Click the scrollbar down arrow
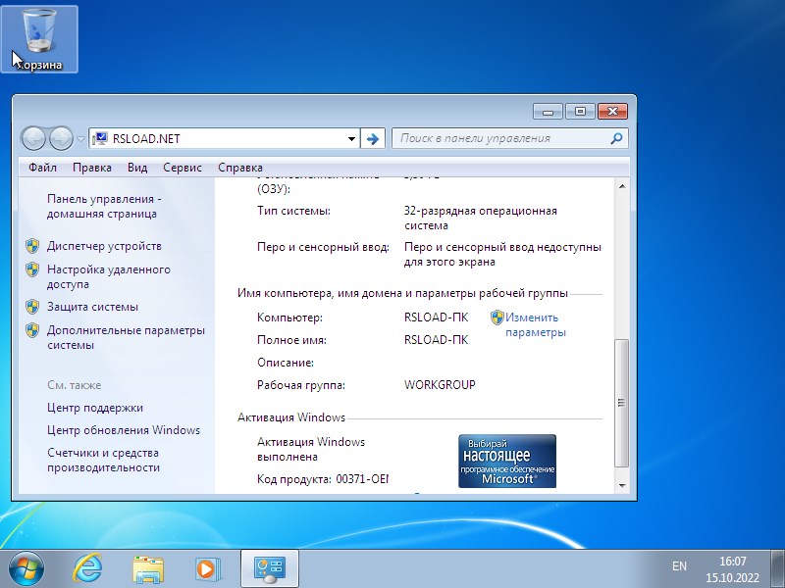The width and height of the screenshot is (785, 588). (622, 485)
